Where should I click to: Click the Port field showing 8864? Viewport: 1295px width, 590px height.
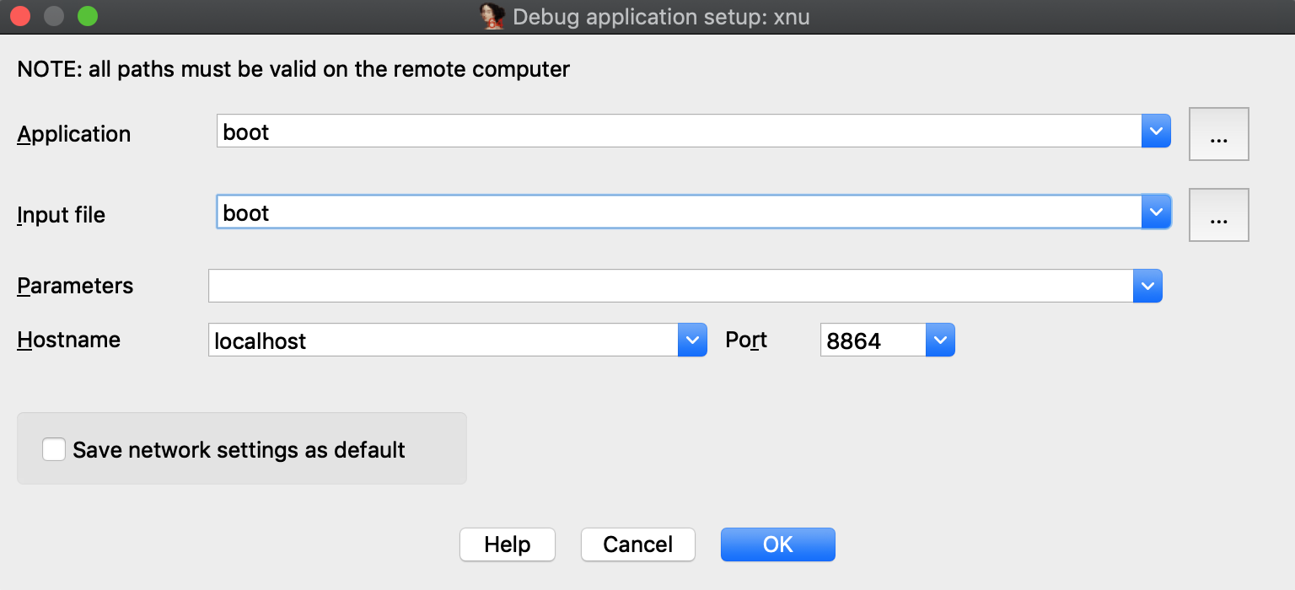point(872,340)
